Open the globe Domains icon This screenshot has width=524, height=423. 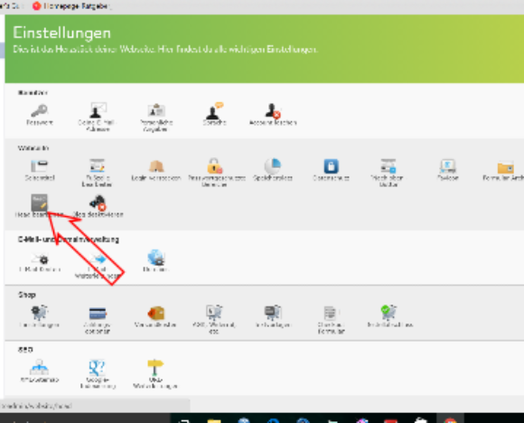click(155, 258)
